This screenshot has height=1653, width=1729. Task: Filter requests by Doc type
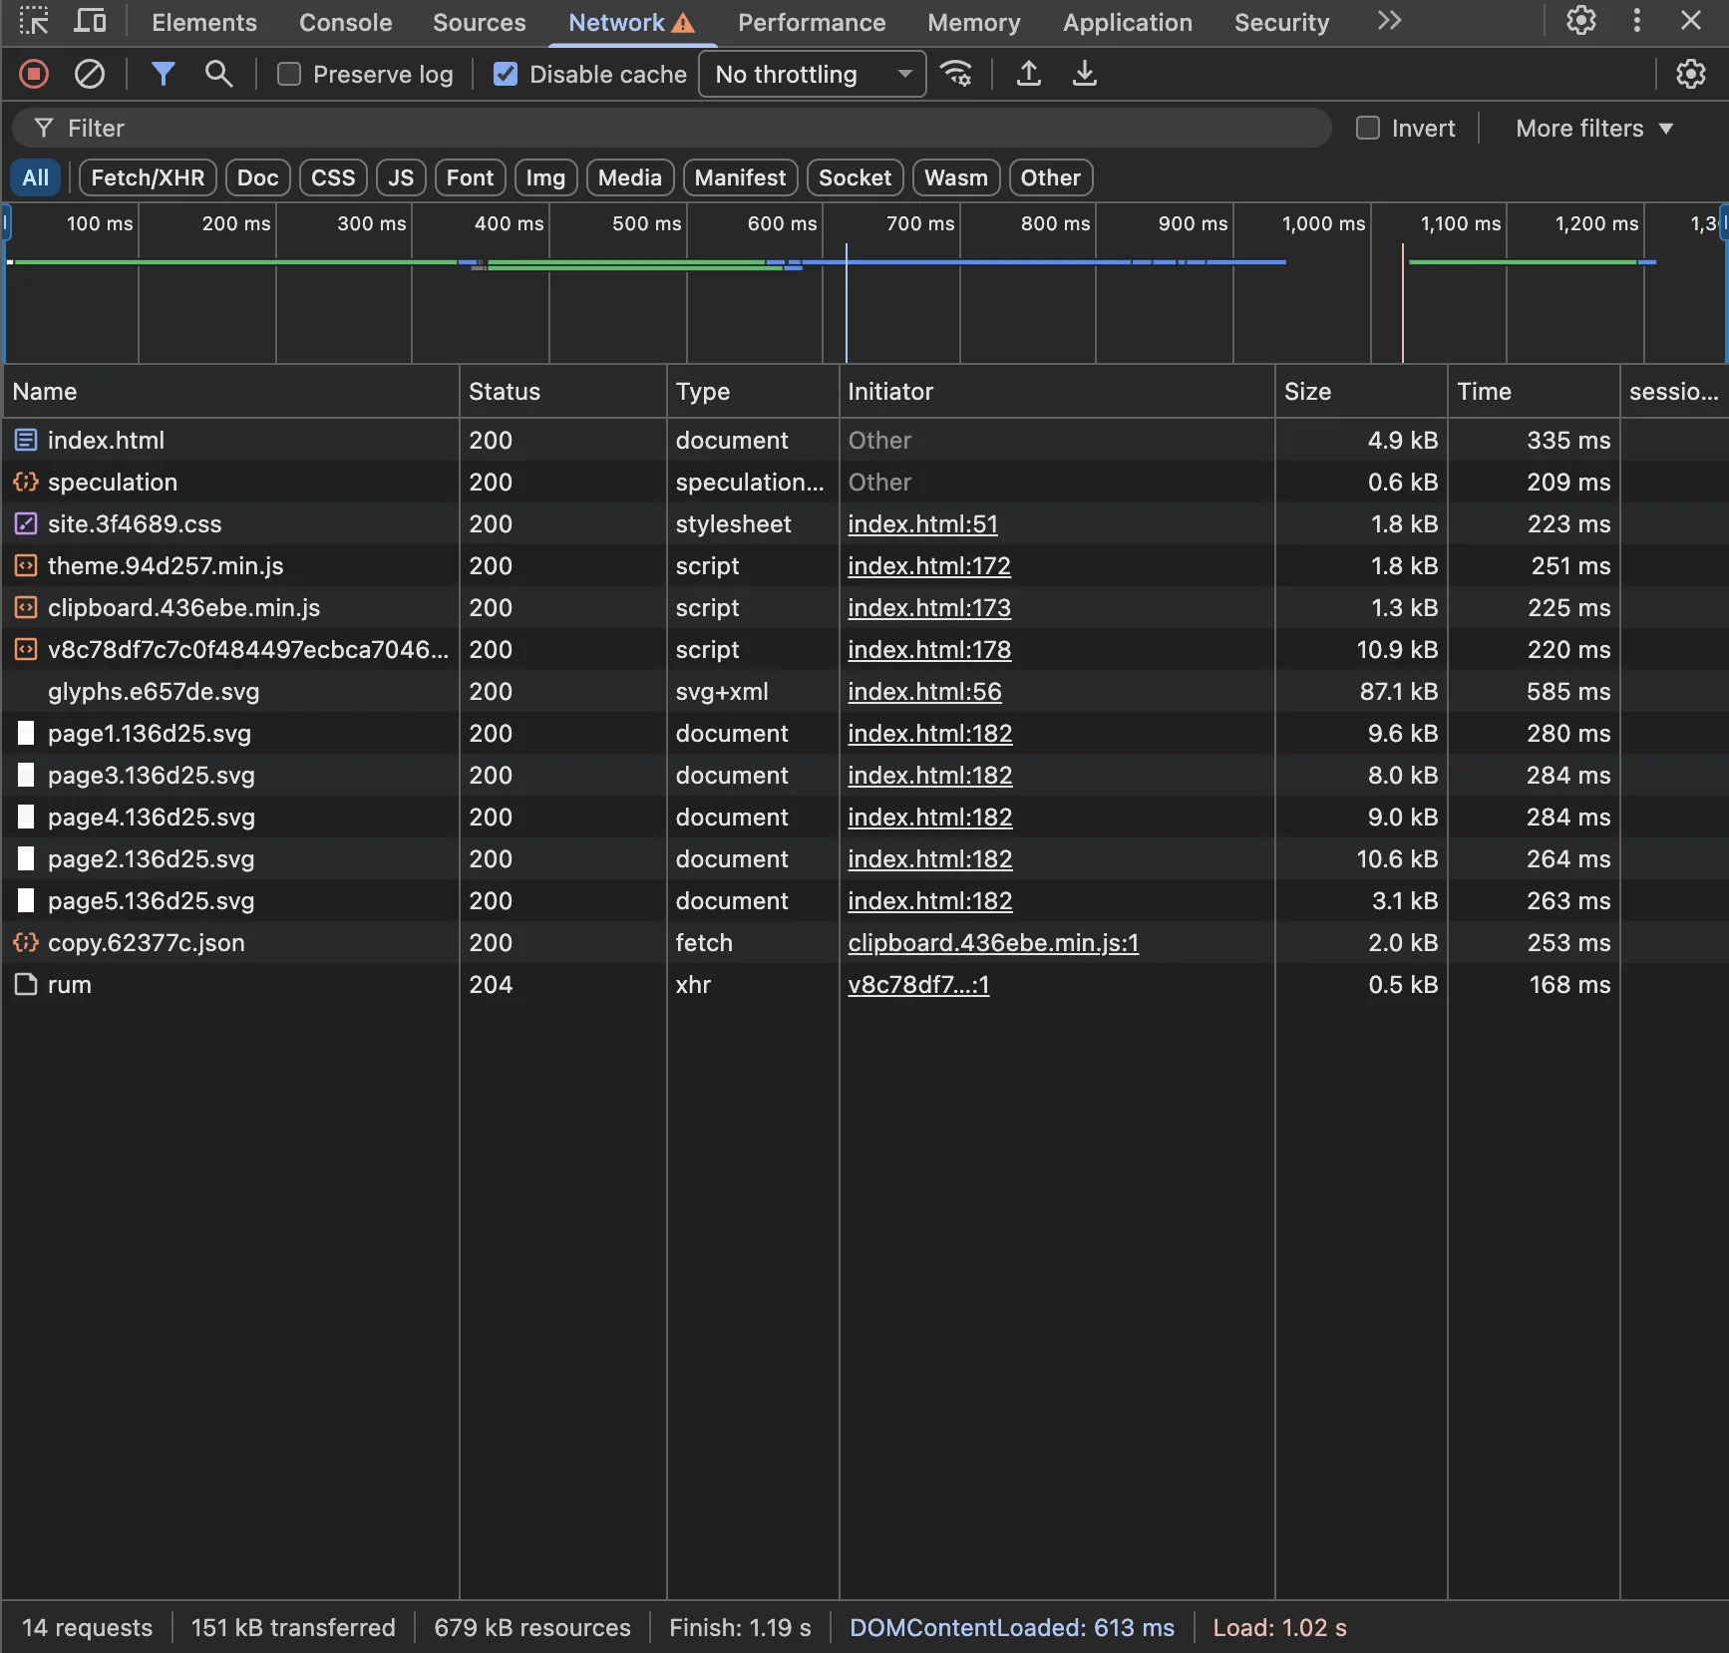click(x=257, y=177)
